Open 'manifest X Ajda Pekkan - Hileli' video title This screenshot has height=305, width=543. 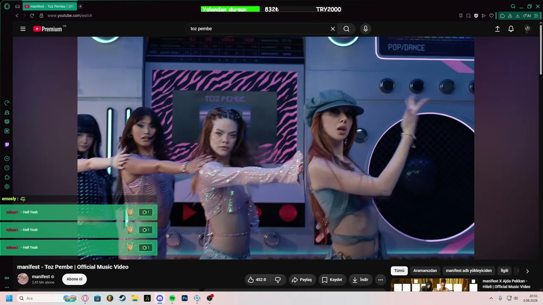click(x=507, y=284)
